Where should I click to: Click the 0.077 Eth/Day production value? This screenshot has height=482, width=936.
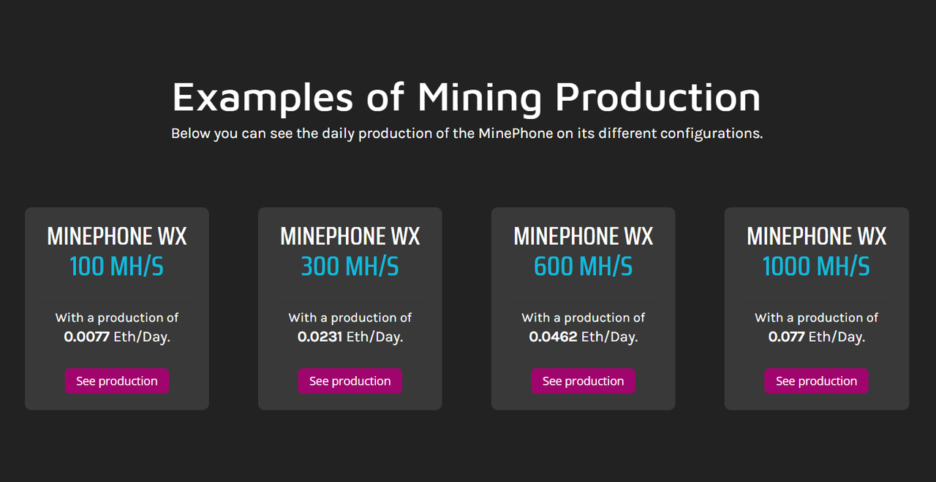click(x=816, y=337)
